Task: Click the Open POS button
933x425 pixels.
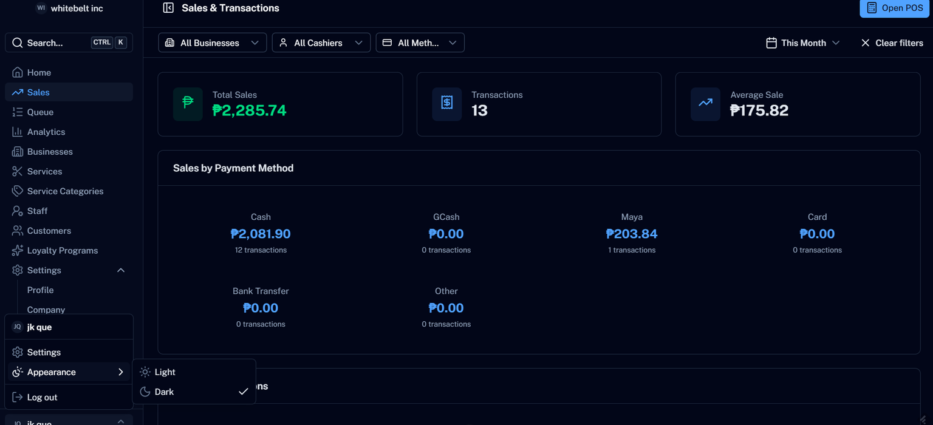Action: (894, 8)
